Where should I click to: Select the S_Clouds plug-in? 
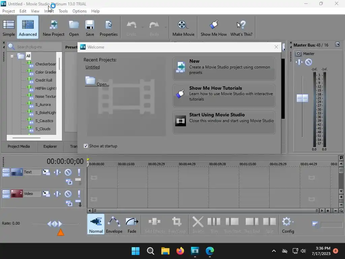pyautogui.click(x=43, y=129)
